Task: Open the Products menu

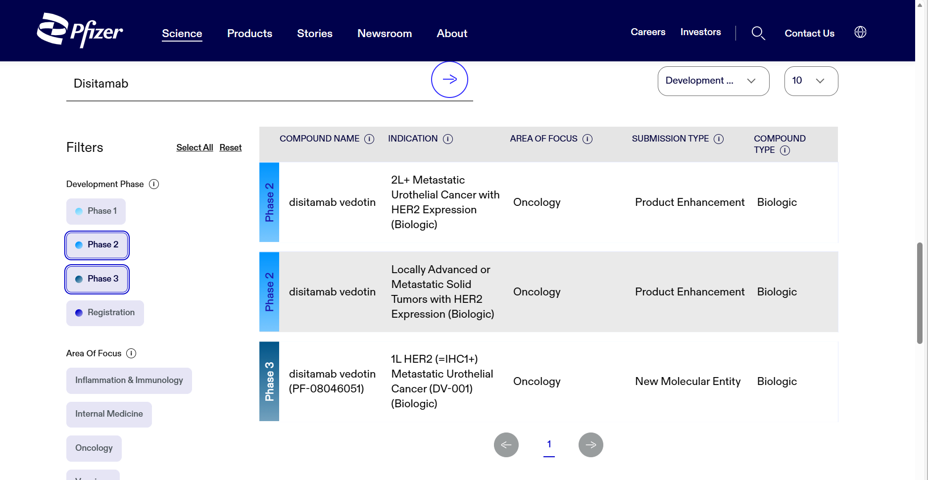Action: [x=249, y=34]
